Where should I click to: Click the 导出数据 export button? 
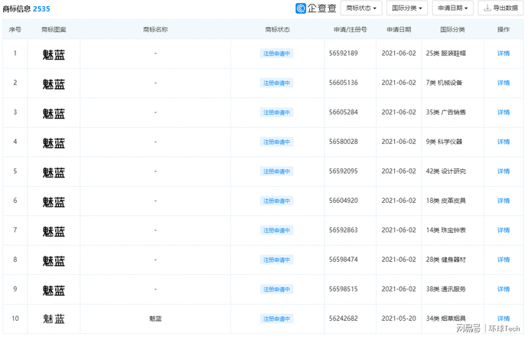coord(500,8)
